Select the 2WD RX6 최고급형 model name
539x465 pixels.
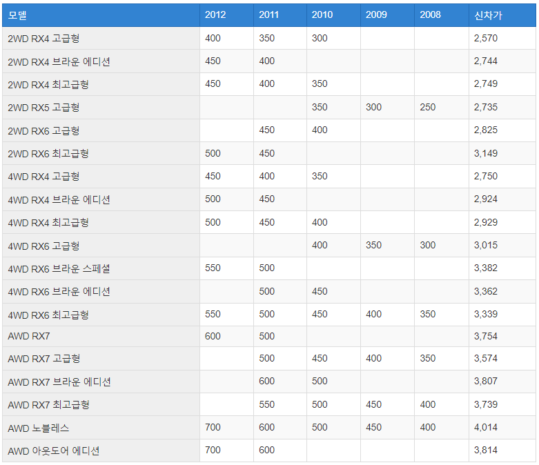pyautogui.click(x=48, y=153)
